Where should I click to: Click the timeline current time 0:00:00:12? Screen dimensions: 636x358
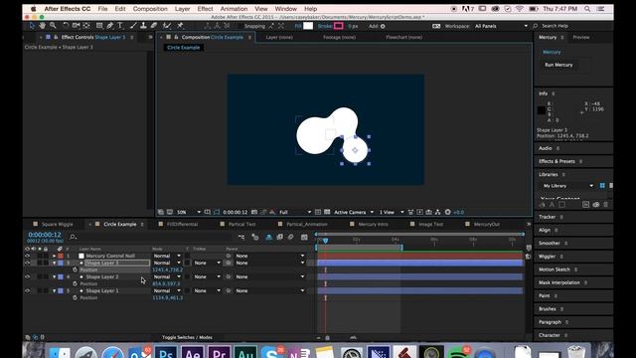pyautogui.click(x=45, y=235)
